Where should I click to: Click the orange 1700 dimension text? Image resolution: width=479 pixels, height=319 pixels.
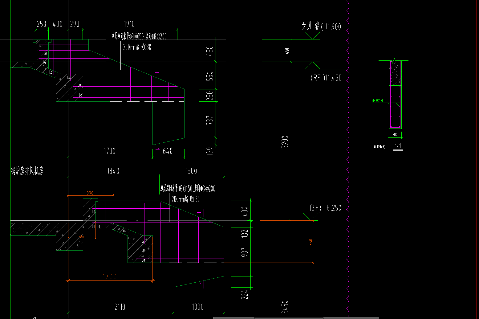point(110,276)
